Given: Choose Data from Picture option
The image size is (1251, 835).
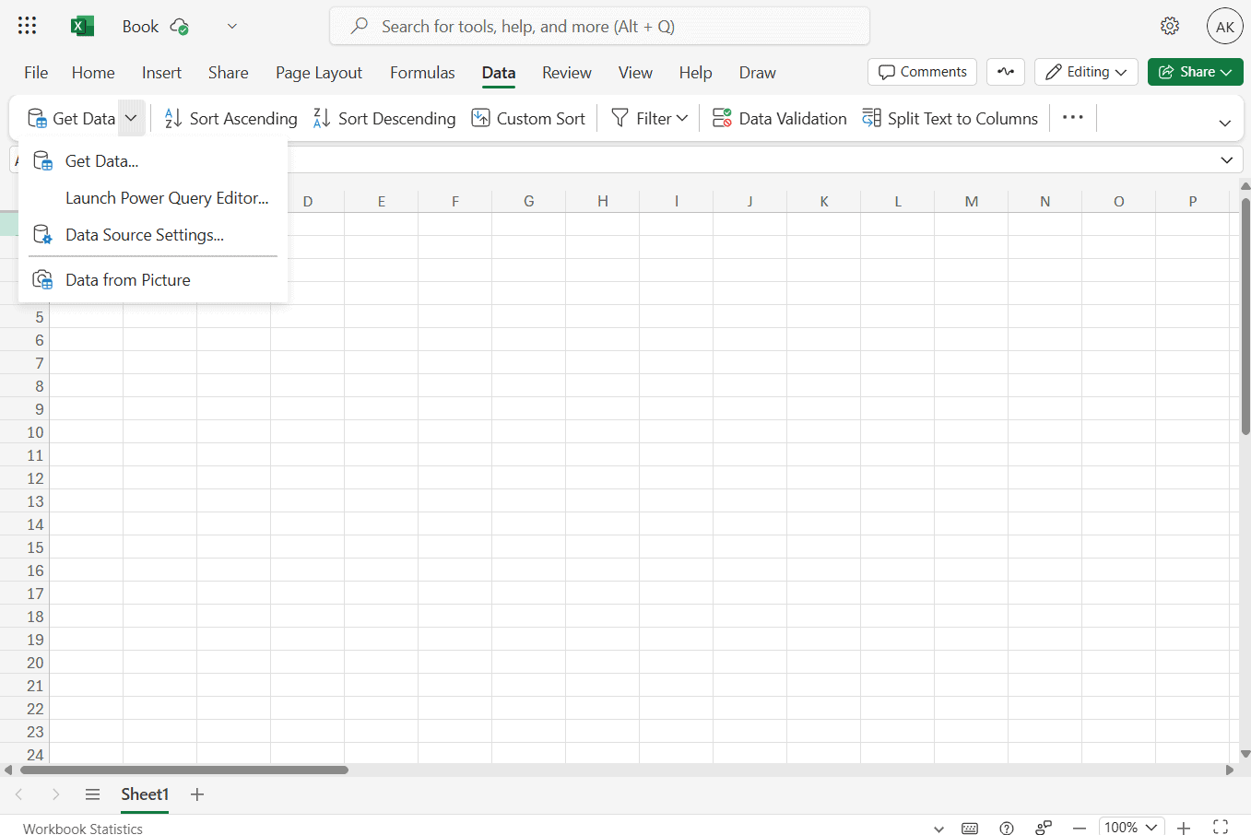Looking at the screenshot, I should click(127, 280).
